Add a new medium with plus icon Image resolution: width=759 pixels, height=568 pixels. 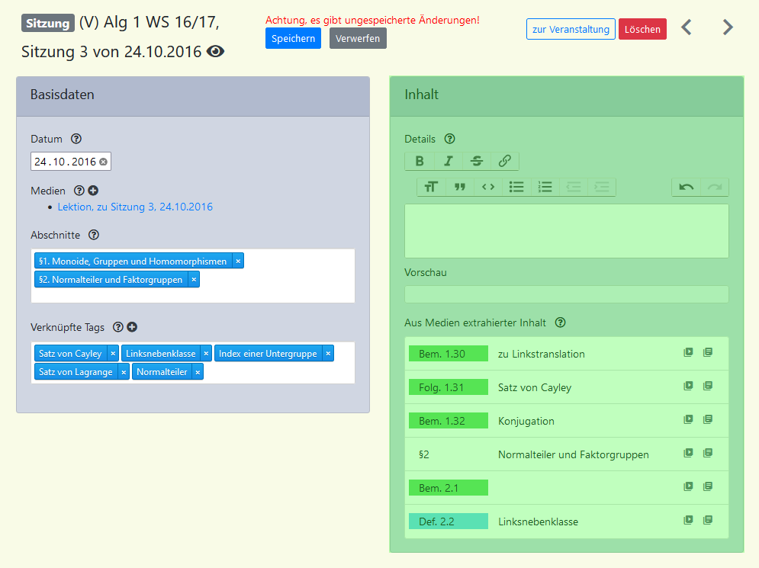tap(93, 191)
